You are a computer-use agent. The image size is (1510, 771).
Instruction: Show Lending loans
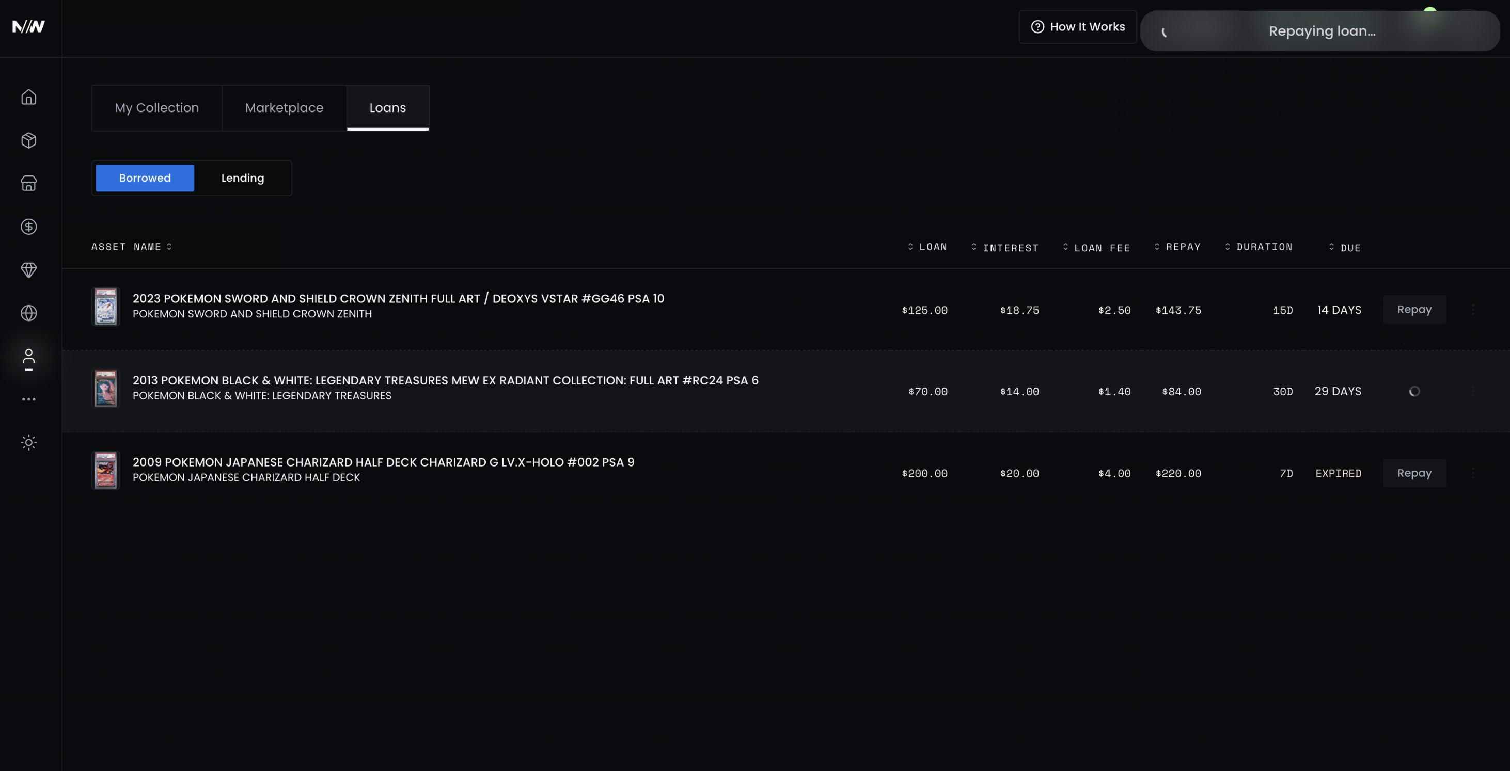243,178
